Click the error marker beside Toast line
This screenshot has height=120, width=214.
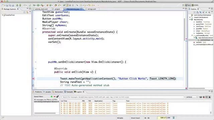point(33,79)
